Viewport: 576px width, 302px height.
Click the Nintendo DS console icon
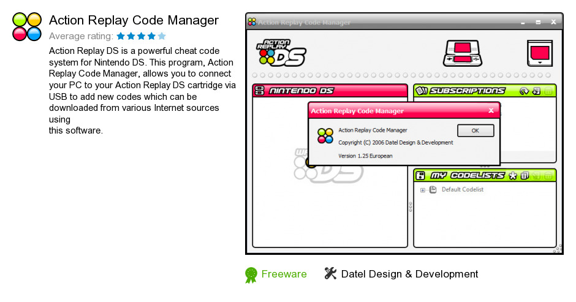(463, 53)
